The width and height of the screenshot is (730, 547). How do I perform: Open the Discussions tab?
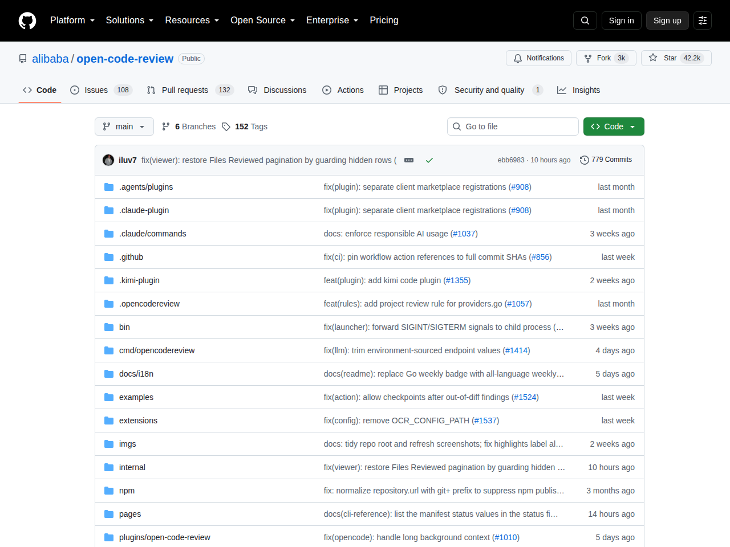277,90
